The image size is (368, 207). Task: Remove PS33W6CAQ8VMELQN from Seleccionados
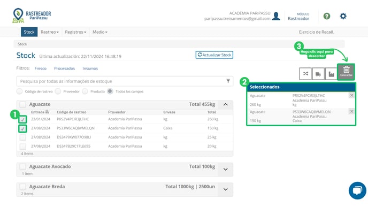[x=351, y=111]
